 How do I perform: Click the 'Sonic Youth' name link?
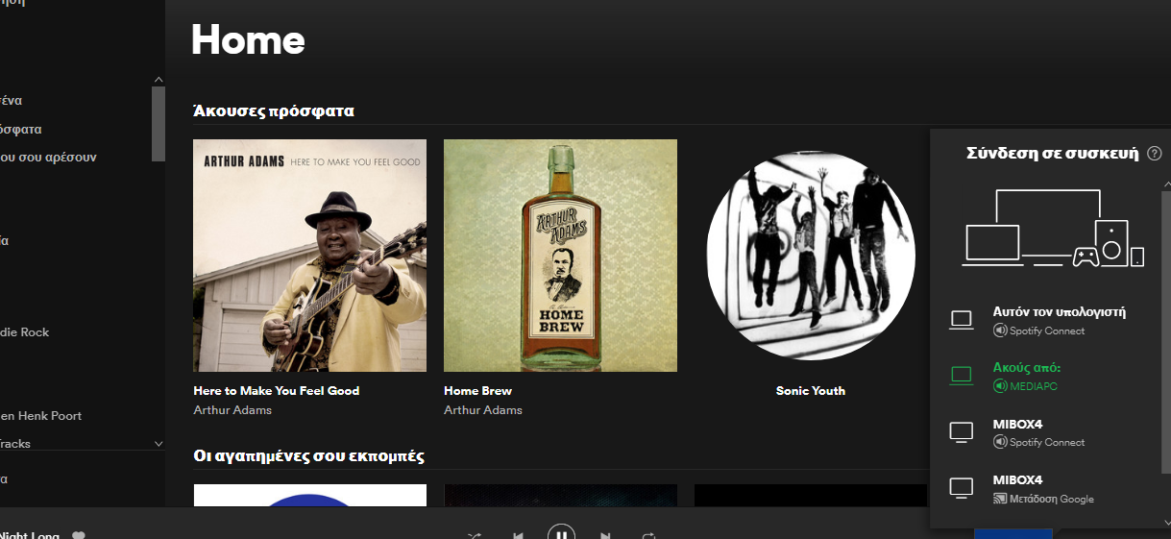point(811,391)
